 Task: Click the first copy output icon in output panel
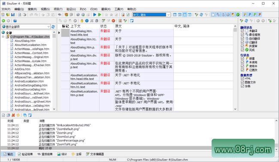(3, 115)
